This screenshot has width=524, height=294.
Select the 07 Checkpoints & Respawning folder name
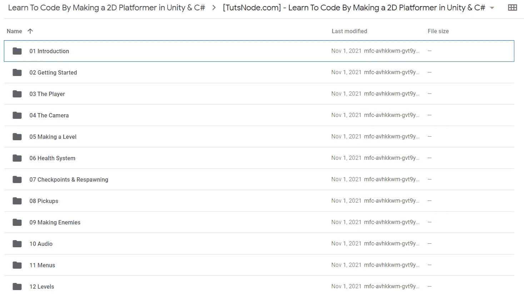tap(69, 179)
